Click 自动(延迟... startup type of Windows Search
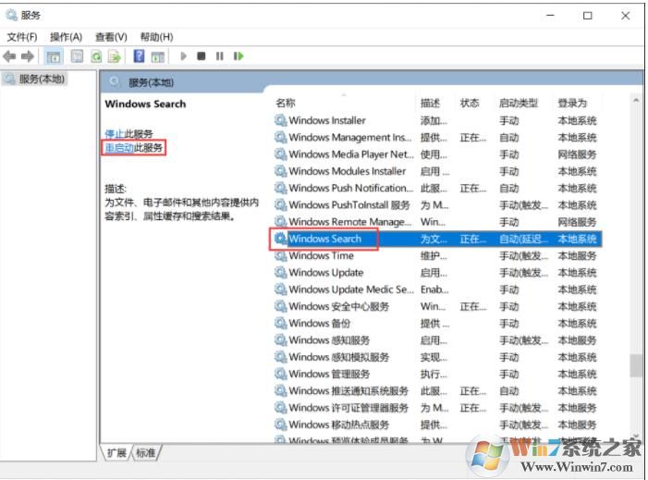The height and width of the screenshot is (480, 648). point(523,239)
